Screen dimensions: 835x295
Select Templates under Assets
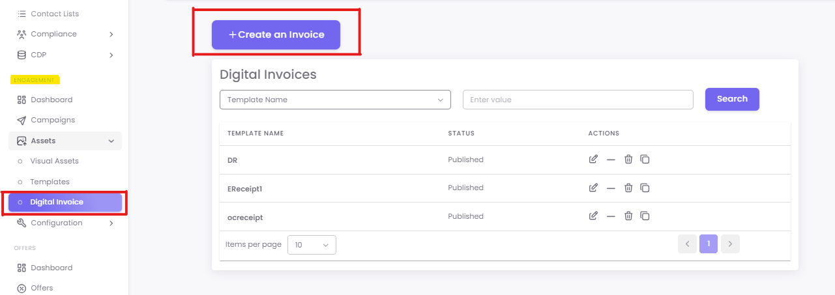(x=50, y=182)
